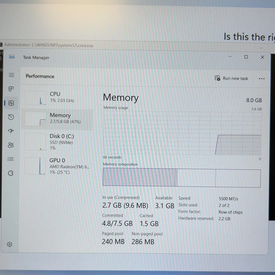Click the Slots used 2 of 2 value
Viewport: 275px width, 275px height.
[224, 205]
